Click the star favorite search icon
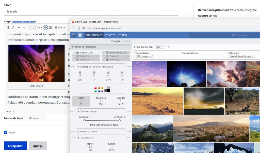This screenshot has width=260, height=153. point(169,47)
